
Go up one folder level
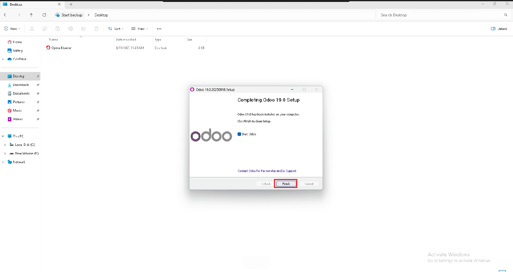point(31,15)
